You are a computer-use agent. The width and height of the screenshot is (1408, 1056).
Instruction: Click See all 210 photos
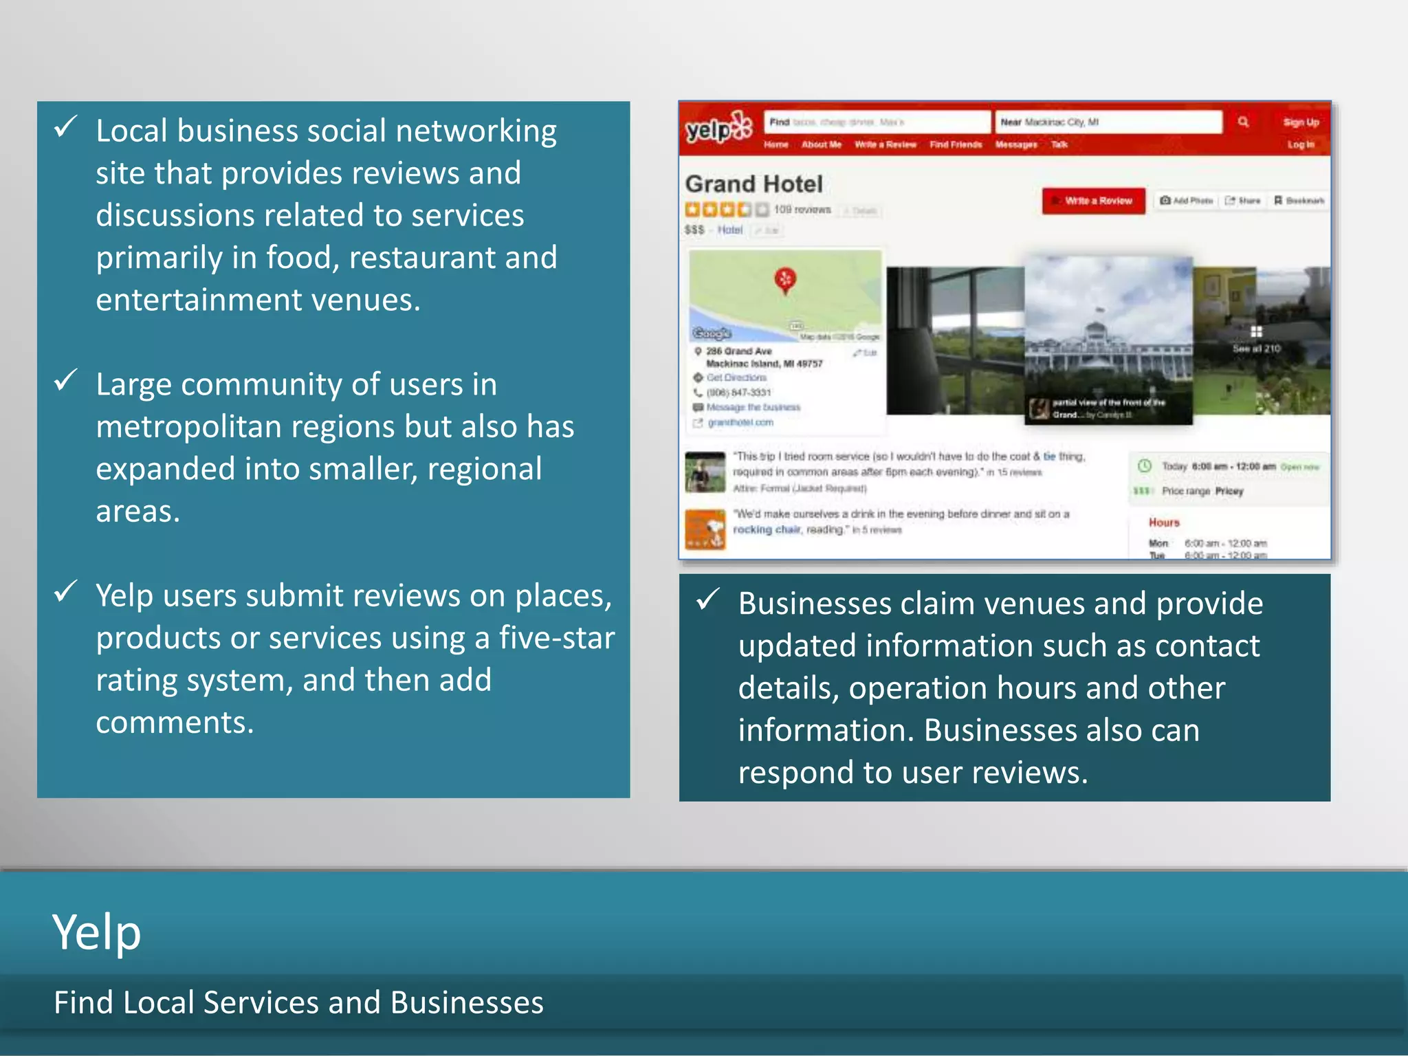(x=1256, y=349)
